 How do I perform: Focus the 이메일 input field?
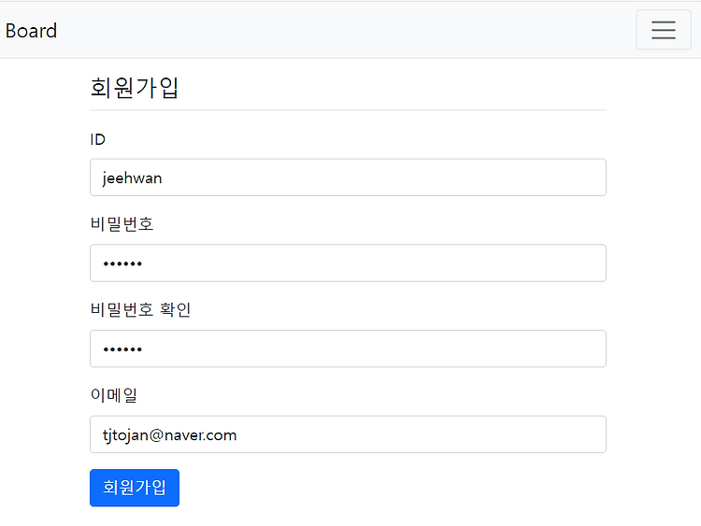(348, 434)
